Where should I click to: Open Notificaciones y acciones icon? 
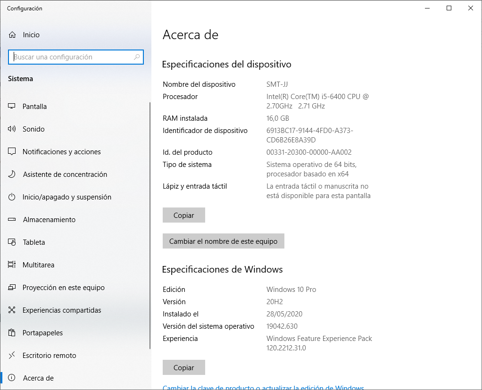point(12,152)
